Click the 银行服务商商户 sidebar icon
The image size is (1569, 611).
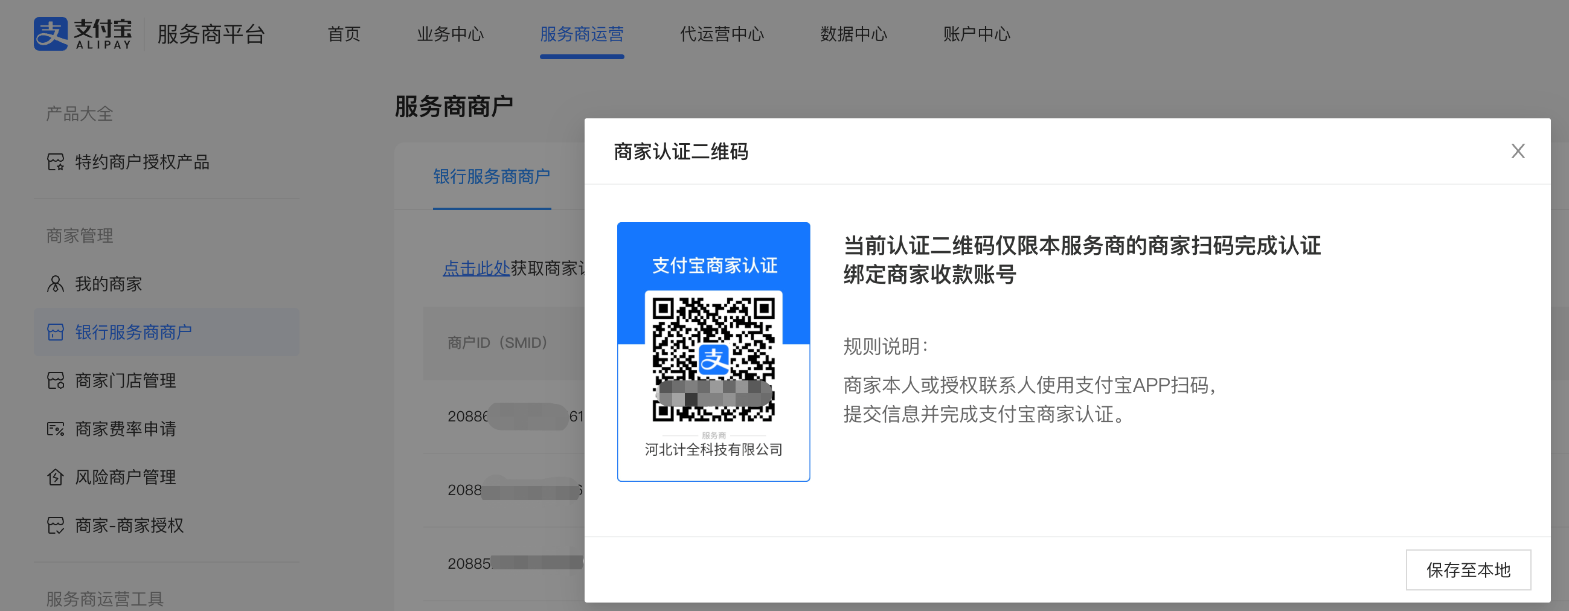pyautogui.click(x=56, y=332)
